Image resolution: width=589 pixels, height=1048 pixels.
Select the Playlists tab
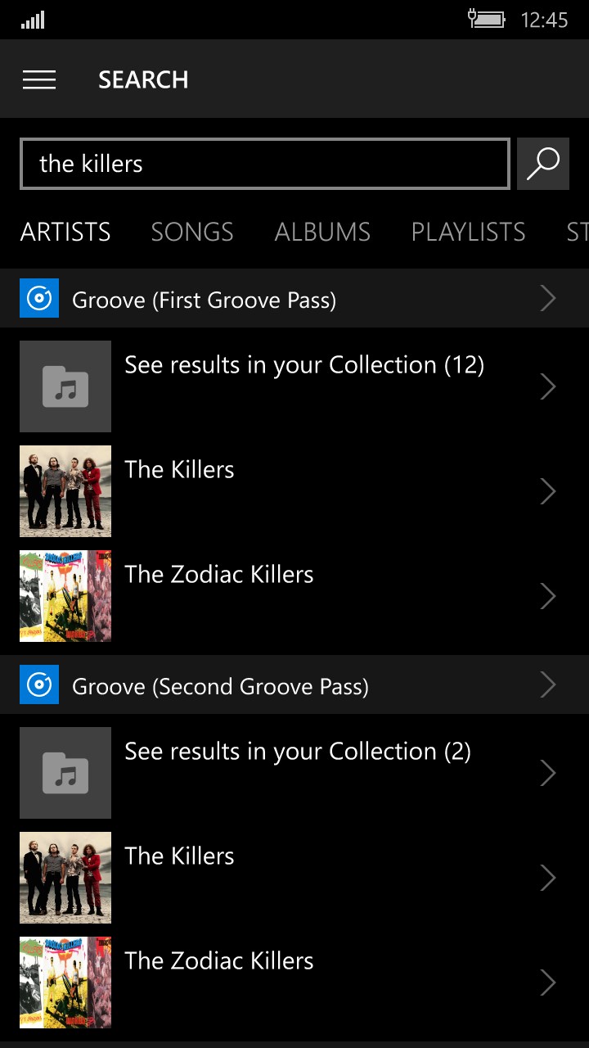468,233
